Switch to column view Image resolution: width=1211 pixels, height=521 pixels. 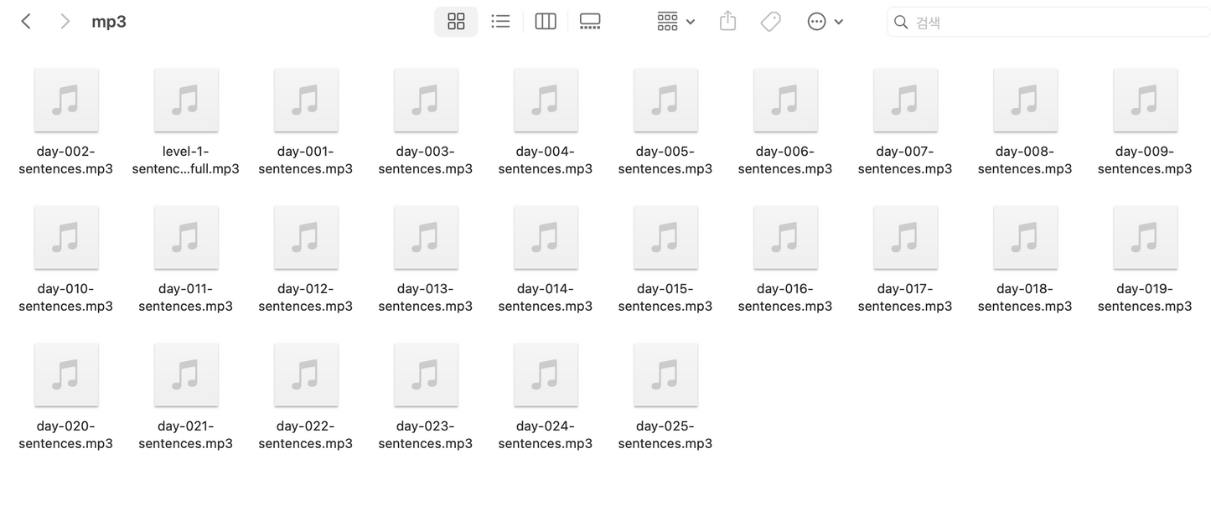pyautogui.click(x=546, y=22)
